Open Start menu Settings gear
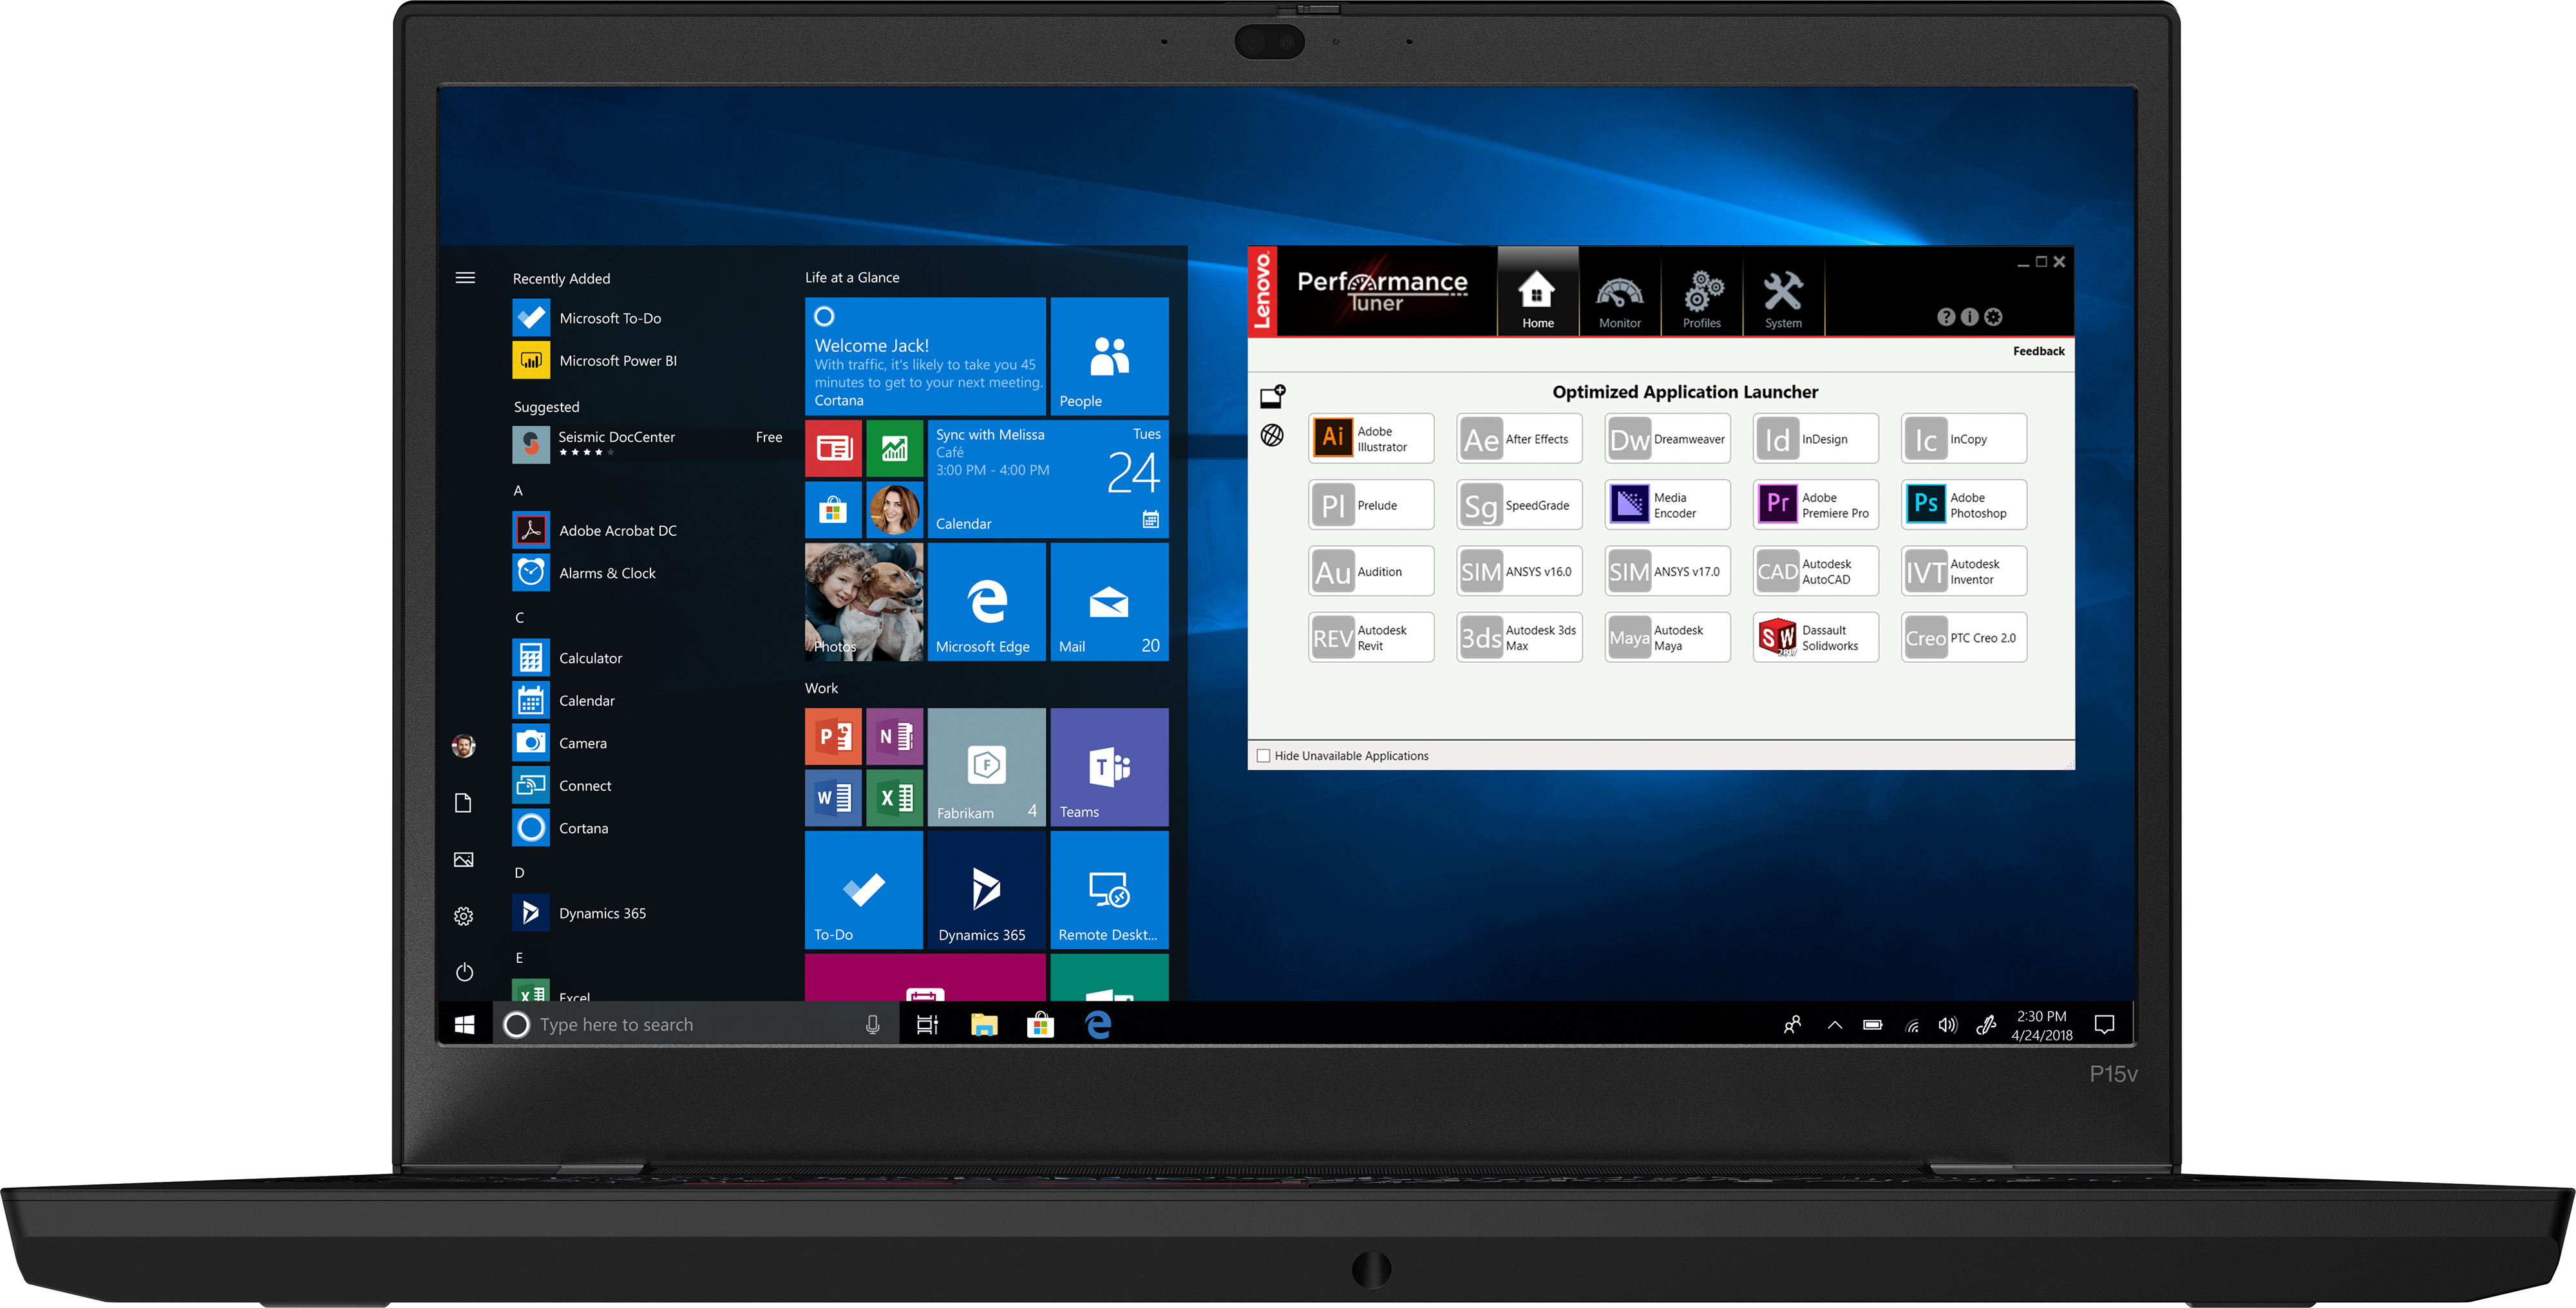Screen dimensions: 2576x1308 coord(464,916)
